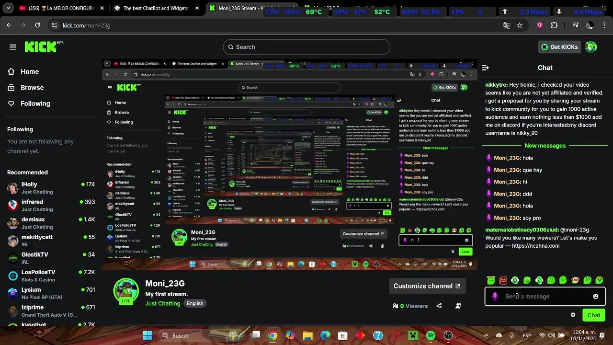Screen dimensions: 613x345
Task: Bookmark this page with the star icon
Action: 520,25
